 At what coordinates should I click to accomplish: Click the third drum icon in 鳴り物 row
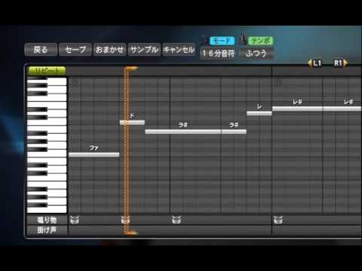(x=176, y=220)
